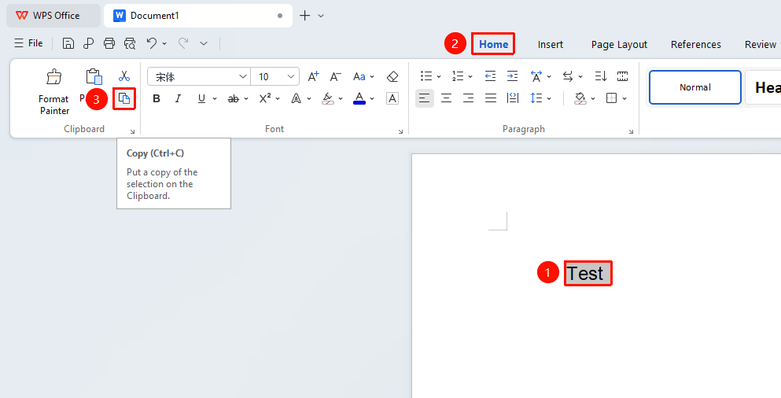This screenshot has width=781, height=398.
Task: Enable Align Right paragraph alignment
Action: (x=468, y=98)
